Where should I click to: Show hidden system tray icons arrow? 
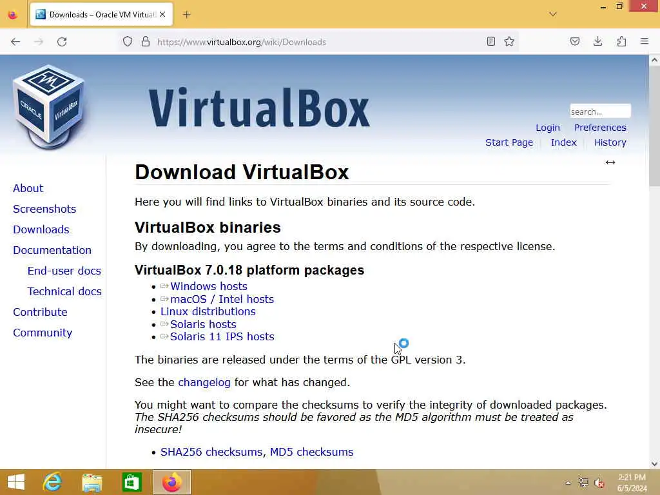tap(568, 483)
